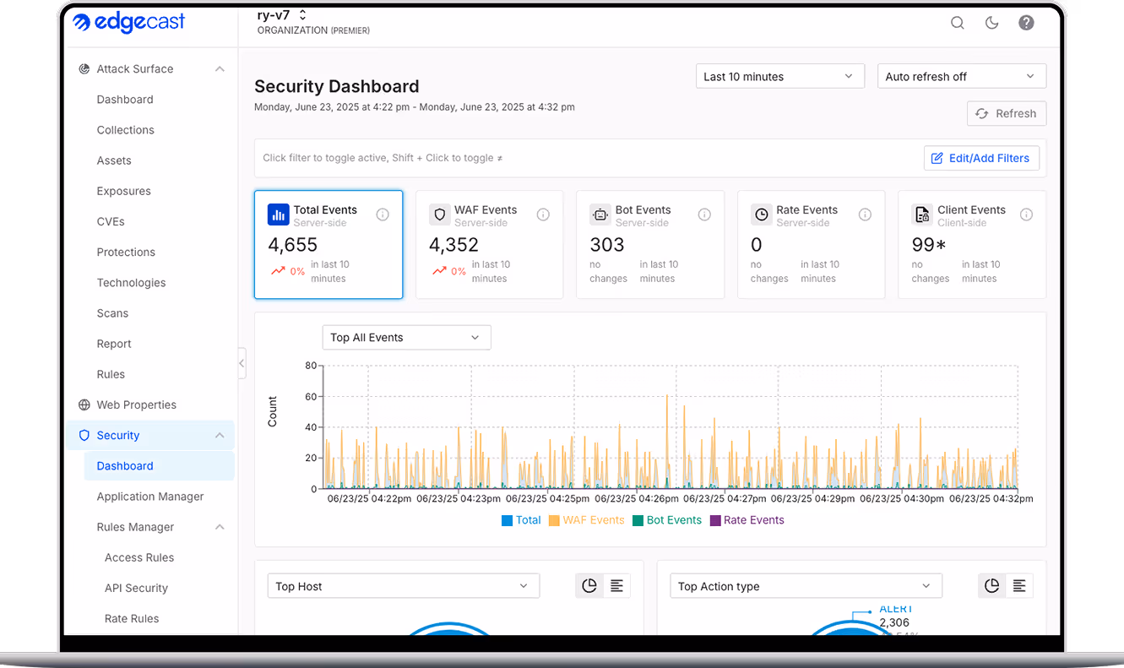Collapse the Attack Surface section chevron
This screenshot has height=668, width=1124.
pyautogui.click(x=220, y=69)
